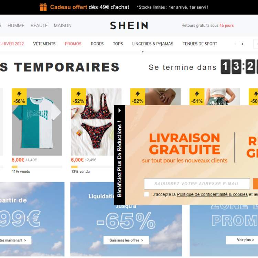Open the floral bikini product image
This screenshot has height=258, width=258.
tap(93, 122)
